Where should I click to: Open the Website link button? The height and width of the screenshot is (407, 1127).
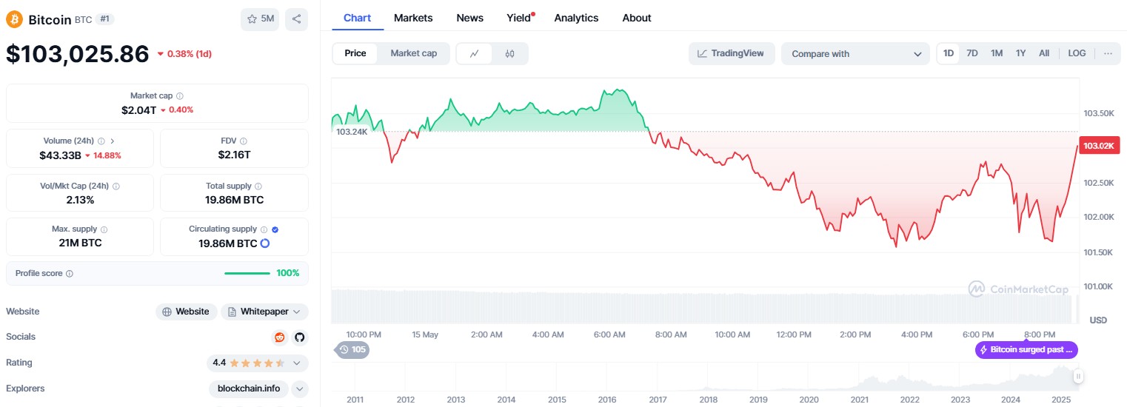pyautogui.click(x=186, y=312)
